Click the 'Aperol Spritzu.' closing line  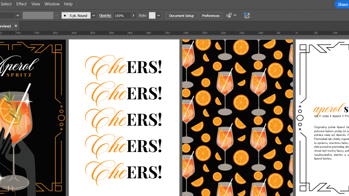pyautogui.click(x=323, y=159)
